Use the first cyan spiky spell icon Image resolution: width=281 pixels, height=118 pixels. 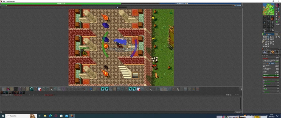[x=103, y=89]
